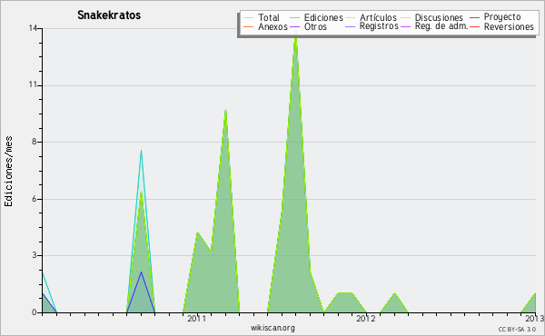Click the 2013 x-axis label
545x336 pixels.
[x=535, y=318]
